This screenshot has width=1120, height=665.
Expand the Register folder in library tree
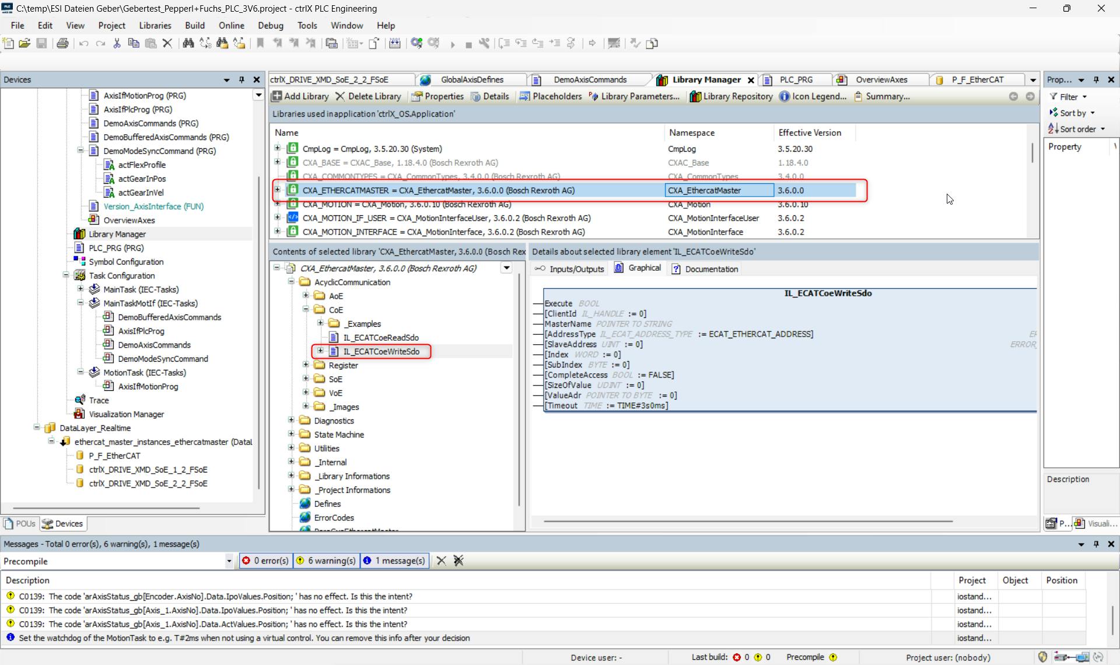(x=306, y=365)
